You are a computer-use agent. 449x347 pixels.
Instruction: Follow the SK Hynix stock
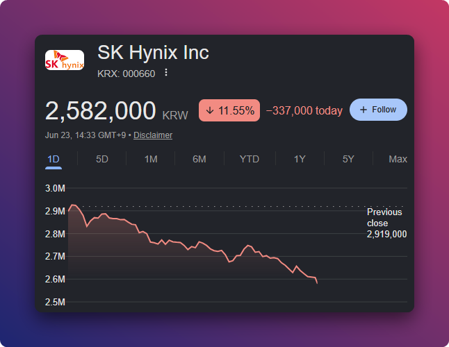coord(378,110)
